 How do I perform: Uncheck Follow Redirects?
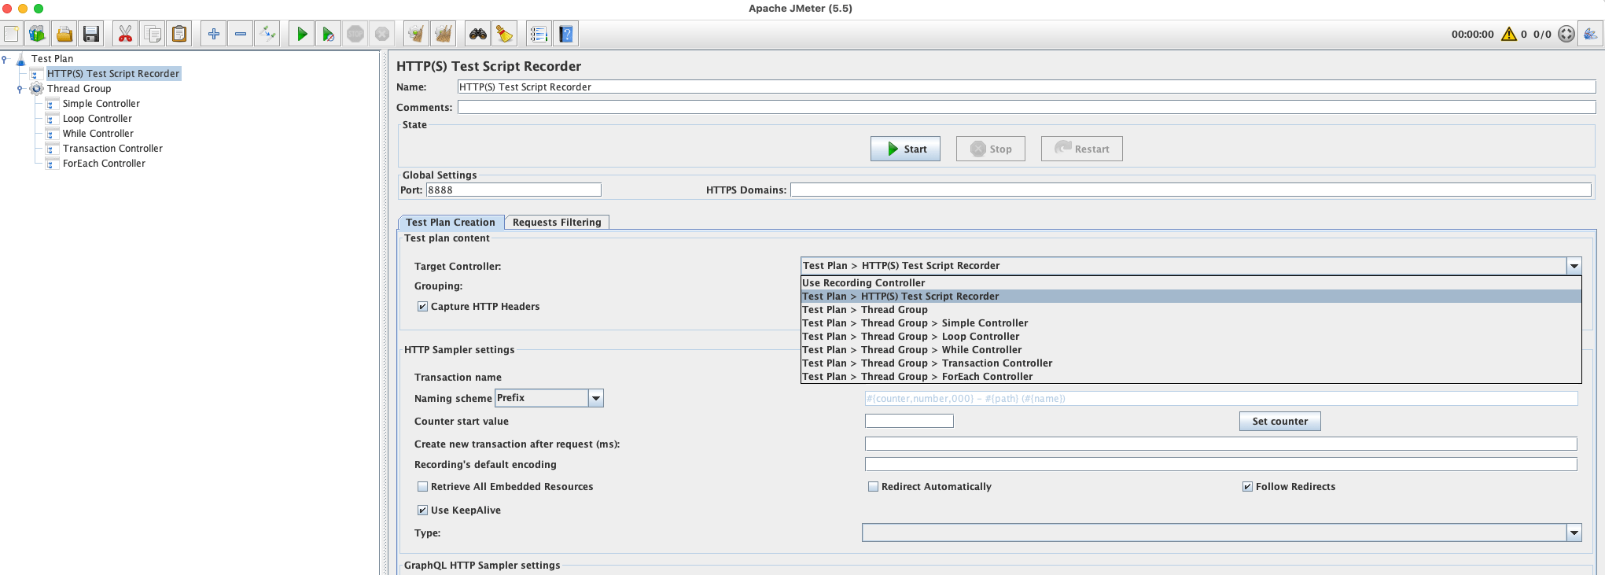coord(1247,487)
